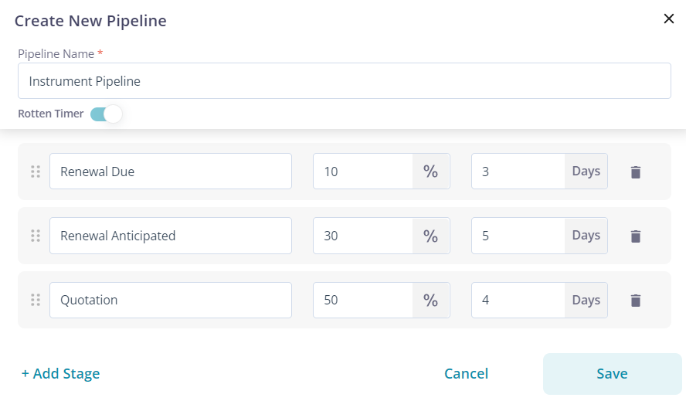The width and height of the screenshot is (686, 401).
Task: Select the 50 percent probability field
Action: coord(362,300)
